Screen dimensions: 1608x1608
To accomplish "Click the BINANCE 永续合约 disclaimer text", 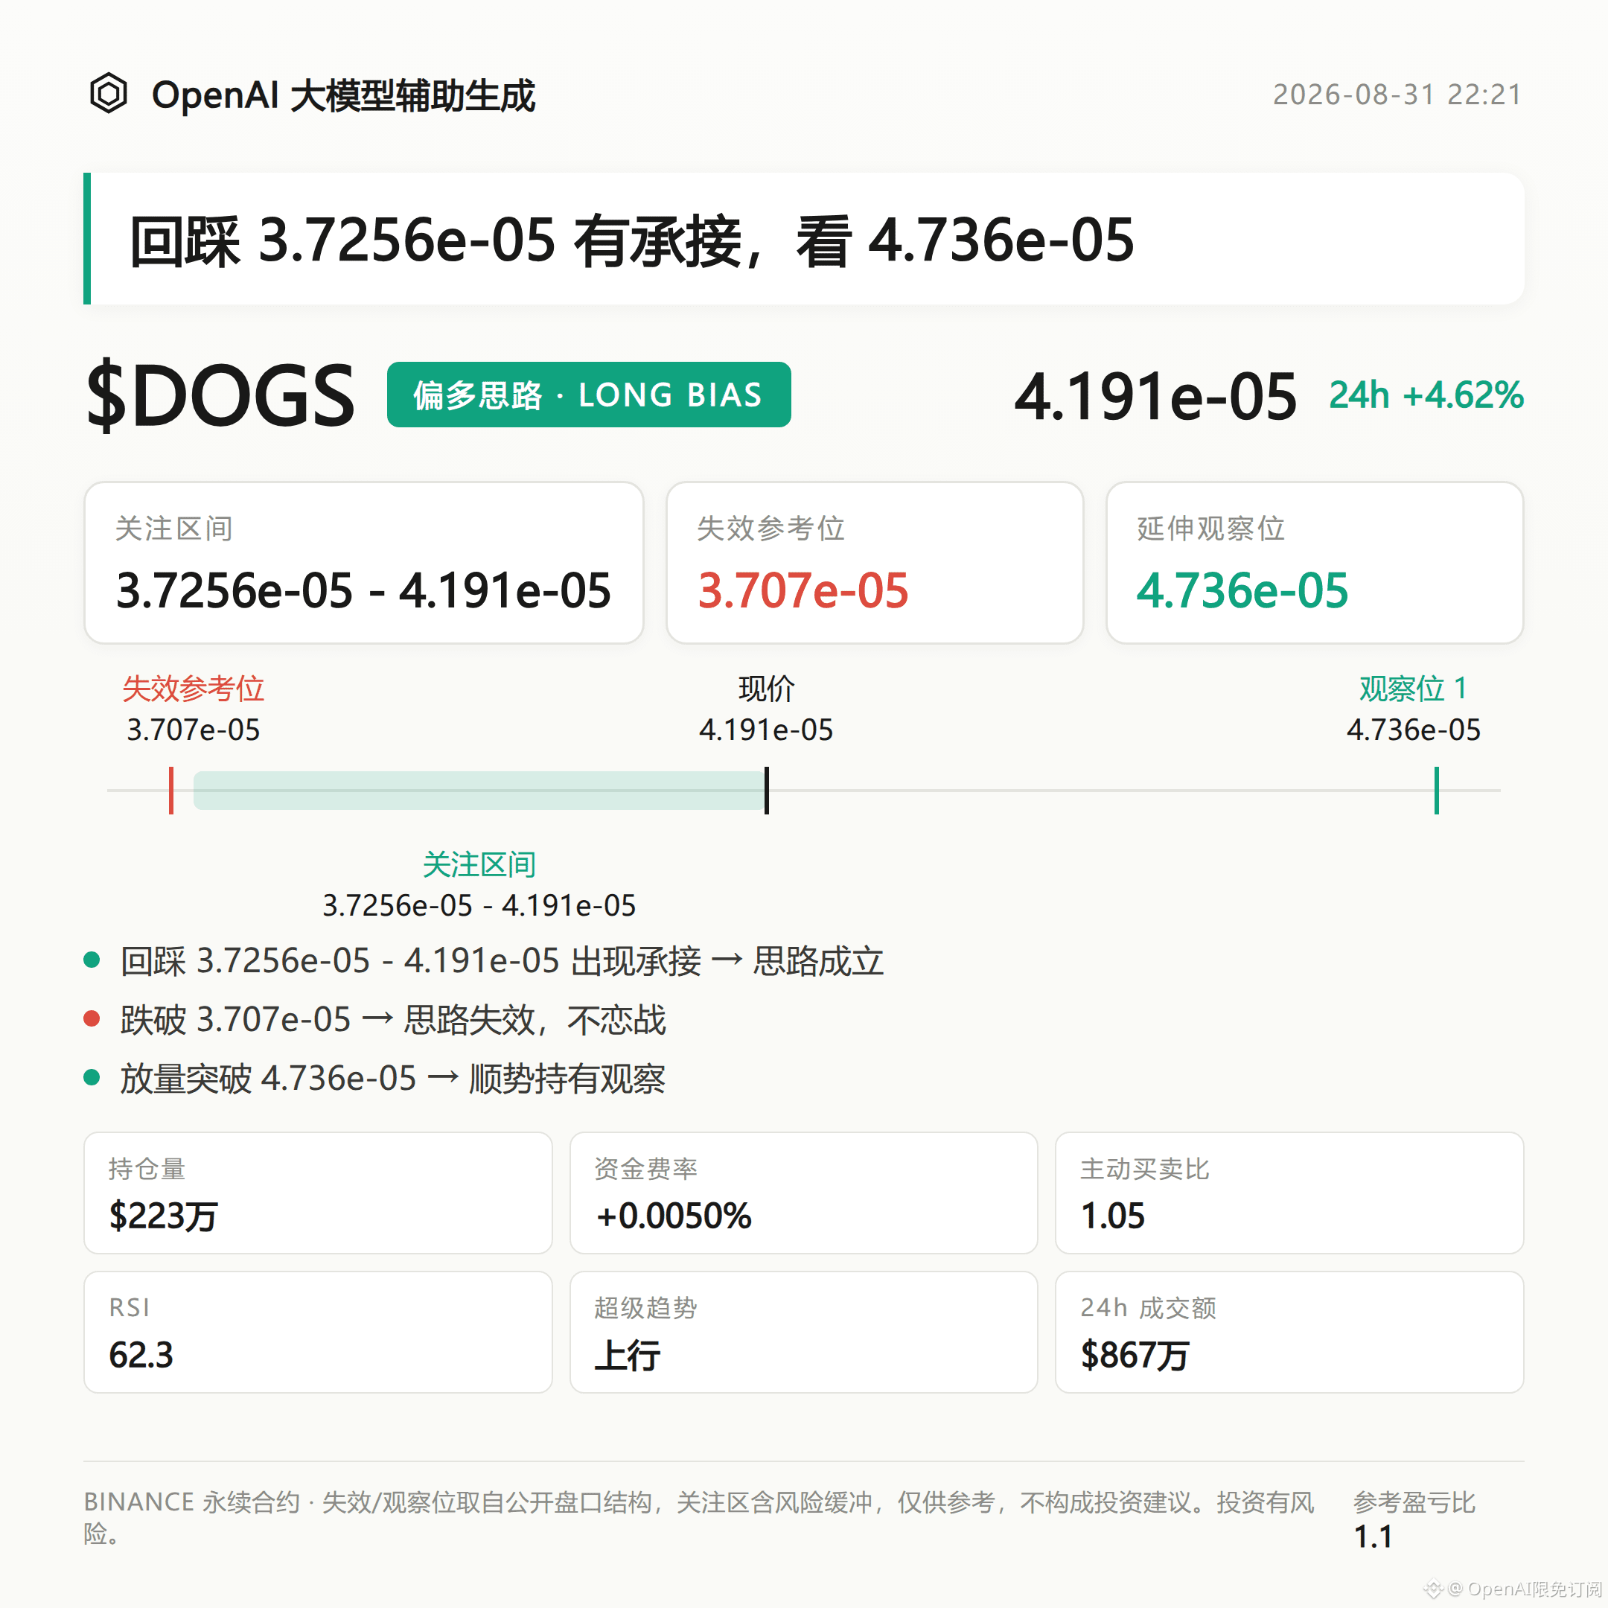I will pos(699,1517).
